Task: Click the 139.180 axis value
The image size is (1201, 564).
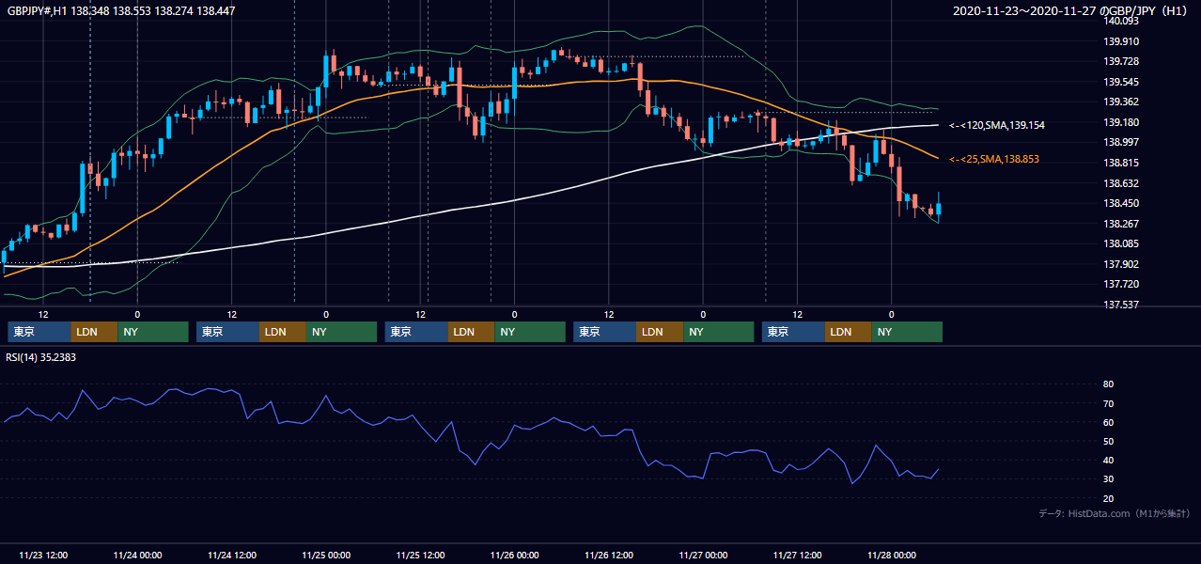Action: pos(1120,122)
